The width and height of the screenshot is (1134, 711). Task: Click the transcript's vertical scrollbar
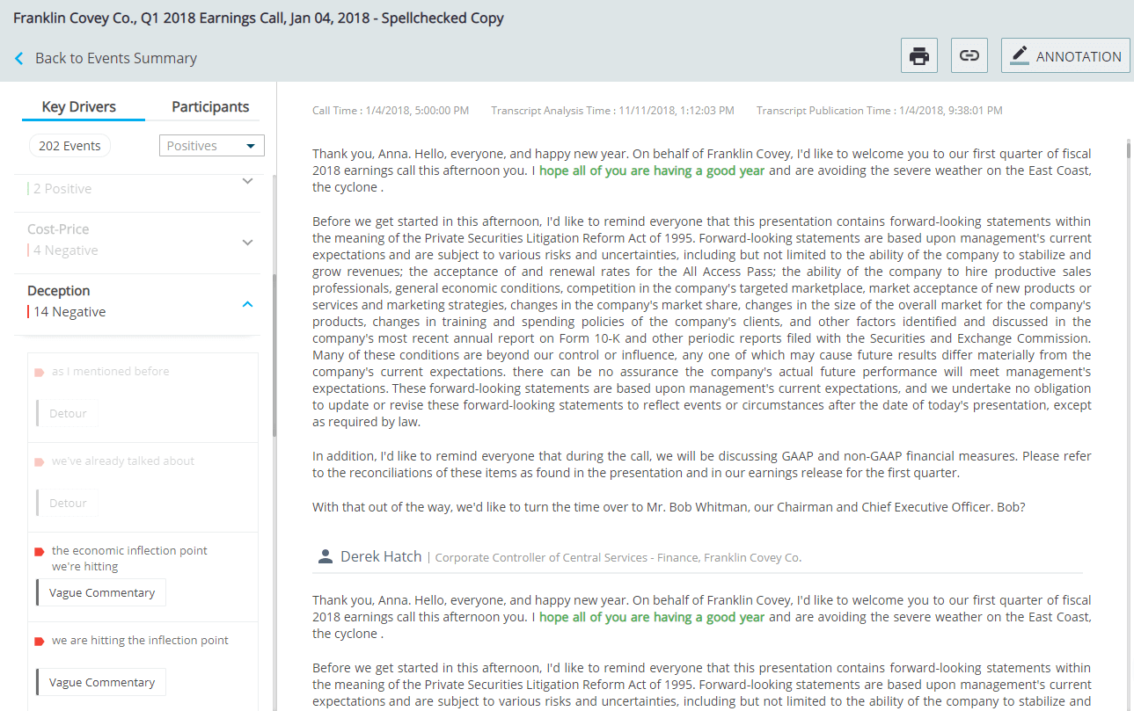[1129, 149]
